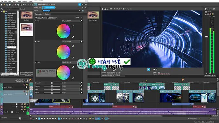
Task: Collapse the Mid color section
Action: 36,42
